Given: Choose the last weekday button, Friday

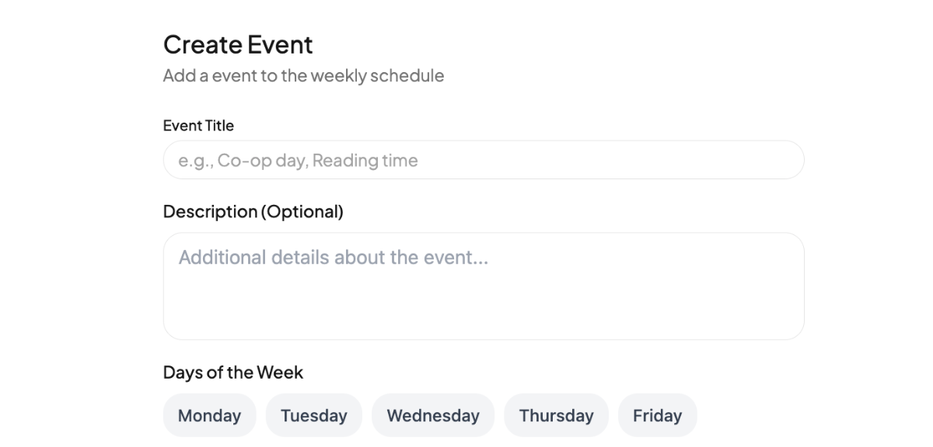Looking at the screenshot, I should pyautogui.click(x=657, y=415).
